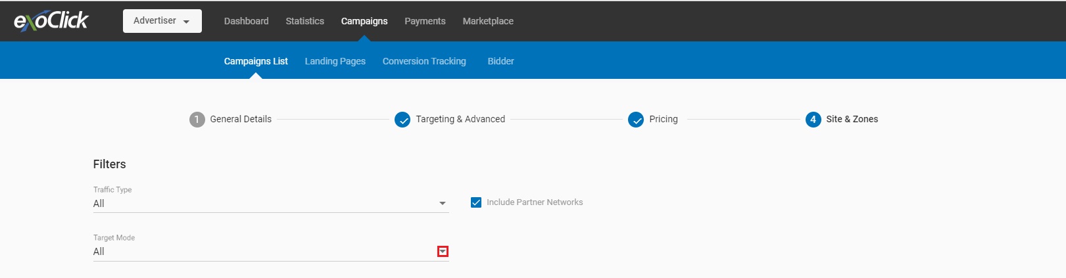This screenshot has height=278, width=1066.
Task: Click the ExoClick logo
Action: coord(51,21)
